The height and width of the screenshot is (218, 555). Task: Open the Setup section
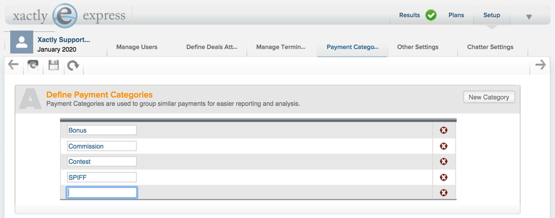(x=492, y=15)
